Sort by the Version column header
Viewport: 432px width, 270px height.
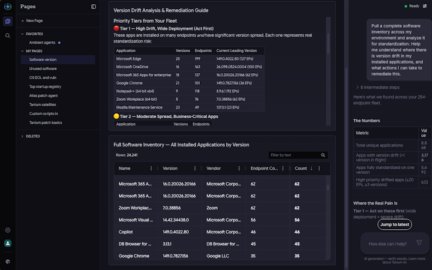170,169
